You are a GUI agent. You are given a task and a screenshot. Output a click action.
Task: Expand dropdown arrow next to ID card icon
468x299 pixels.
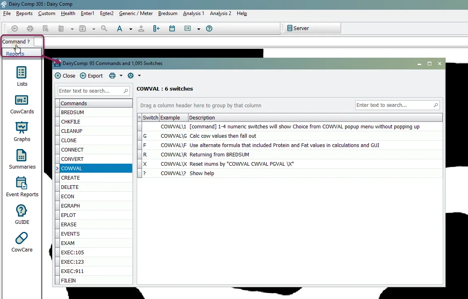[x=199, y=29]
